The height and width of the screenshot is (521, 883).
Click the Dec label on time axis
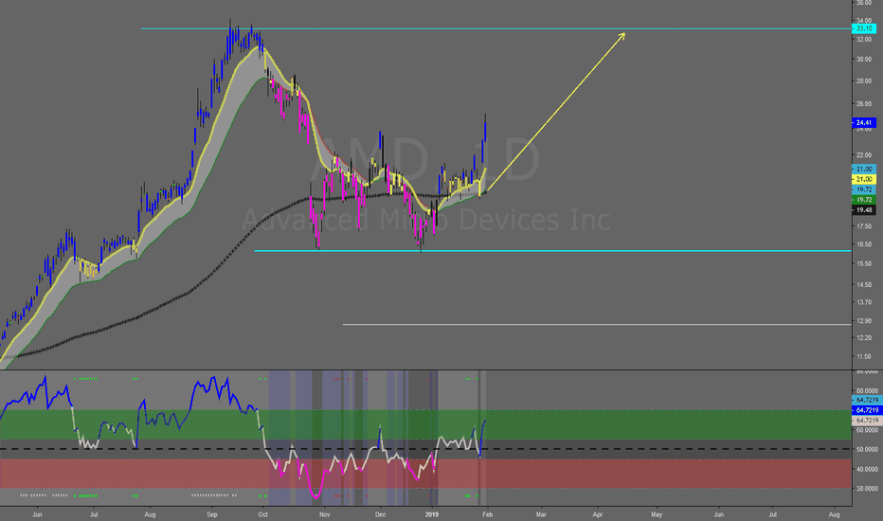click(x=380, y=514)
